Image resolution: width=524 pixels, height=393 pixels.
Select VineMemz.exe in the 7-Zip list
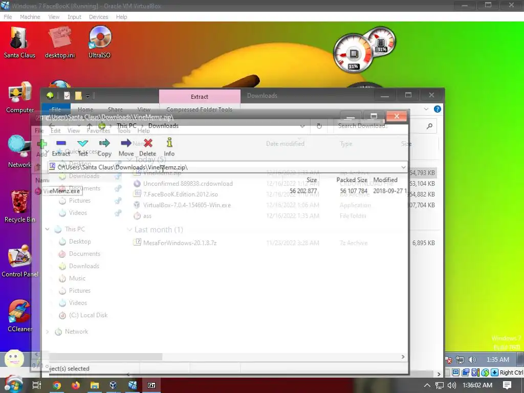(61, 191)
